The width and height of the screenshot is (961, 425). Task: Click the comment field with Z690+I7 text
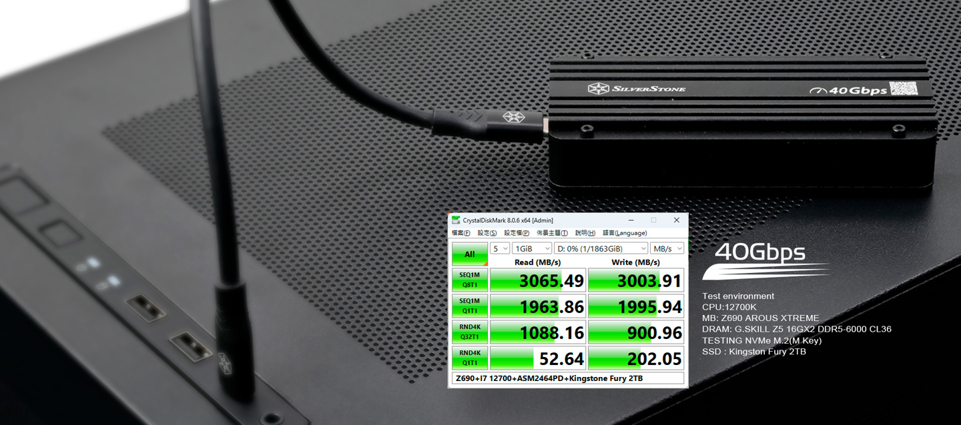click(x=568, y=378)
